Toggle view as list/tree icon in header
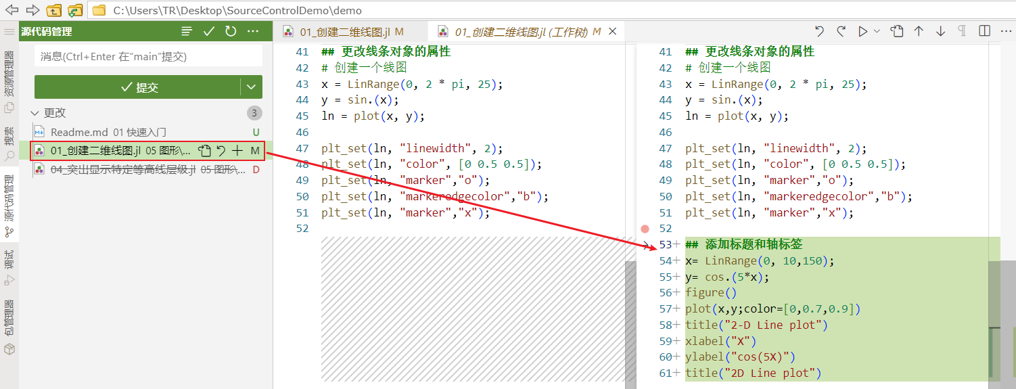Image resolution: width=1016 pixels, height=389 pixels. click(x=187, y=31)
